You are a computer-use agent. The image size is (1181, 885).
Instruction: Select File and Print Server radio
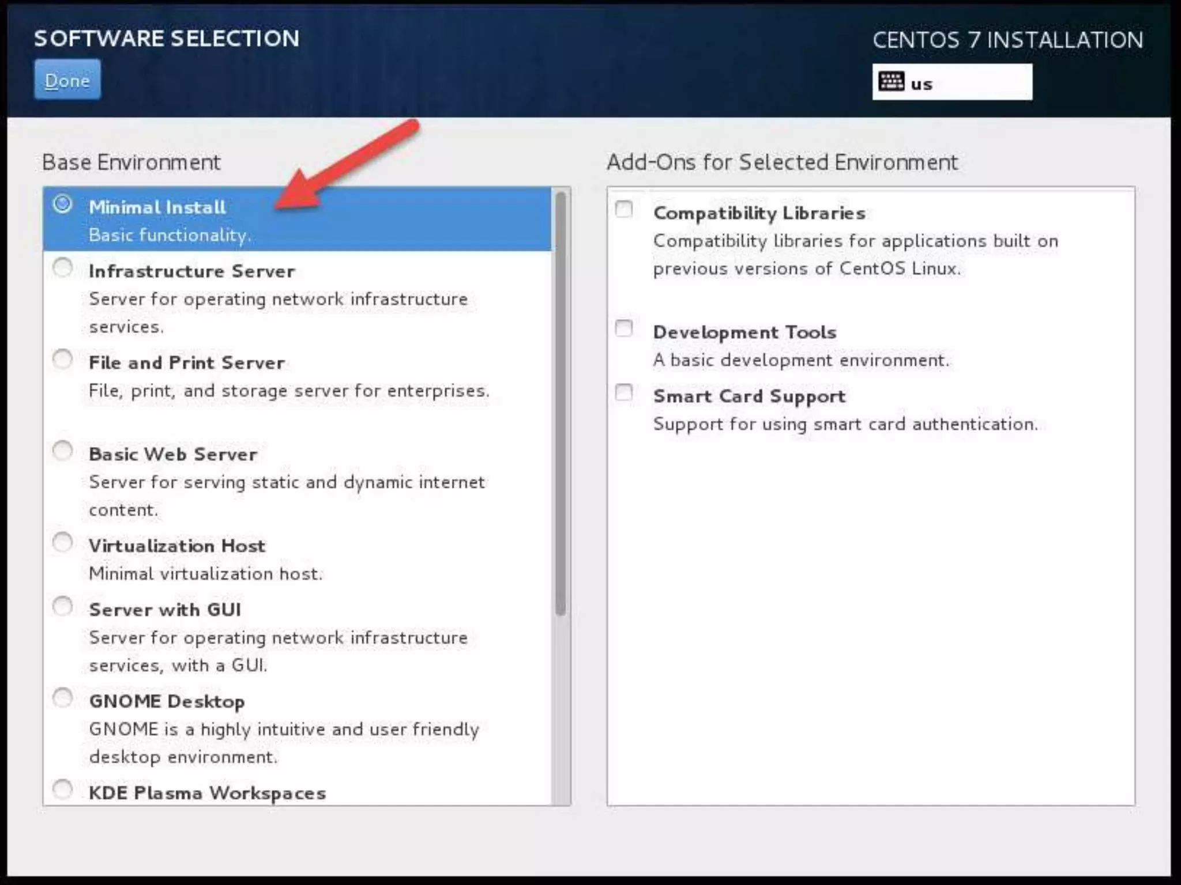(x=62, y=360)
